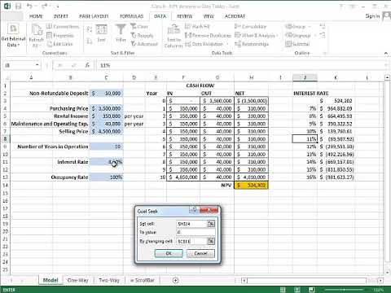Click Relationships button
The width and height of the screenshot is (391, 293).
252,44
